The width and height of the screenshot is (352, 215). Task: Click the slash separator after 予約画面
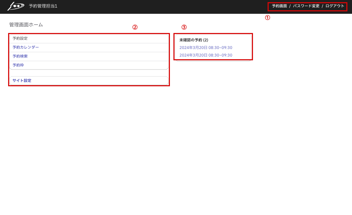(x=290, y=6)
